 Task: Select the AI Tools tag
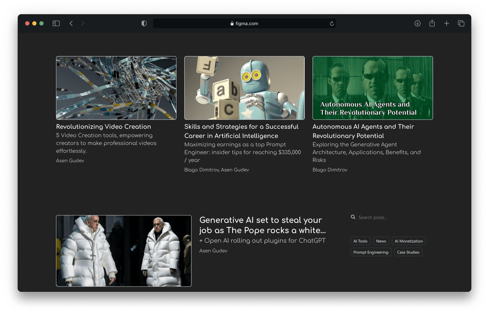tap(360, 241)
